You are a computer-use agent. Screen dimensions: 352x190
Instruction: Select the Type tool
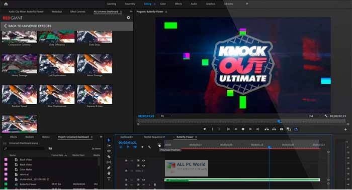coord(109,178)
